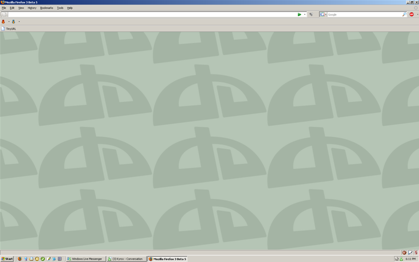419x262 pixels.
Task: Open the Windows Start menu
Action: [x=7, y=259]
